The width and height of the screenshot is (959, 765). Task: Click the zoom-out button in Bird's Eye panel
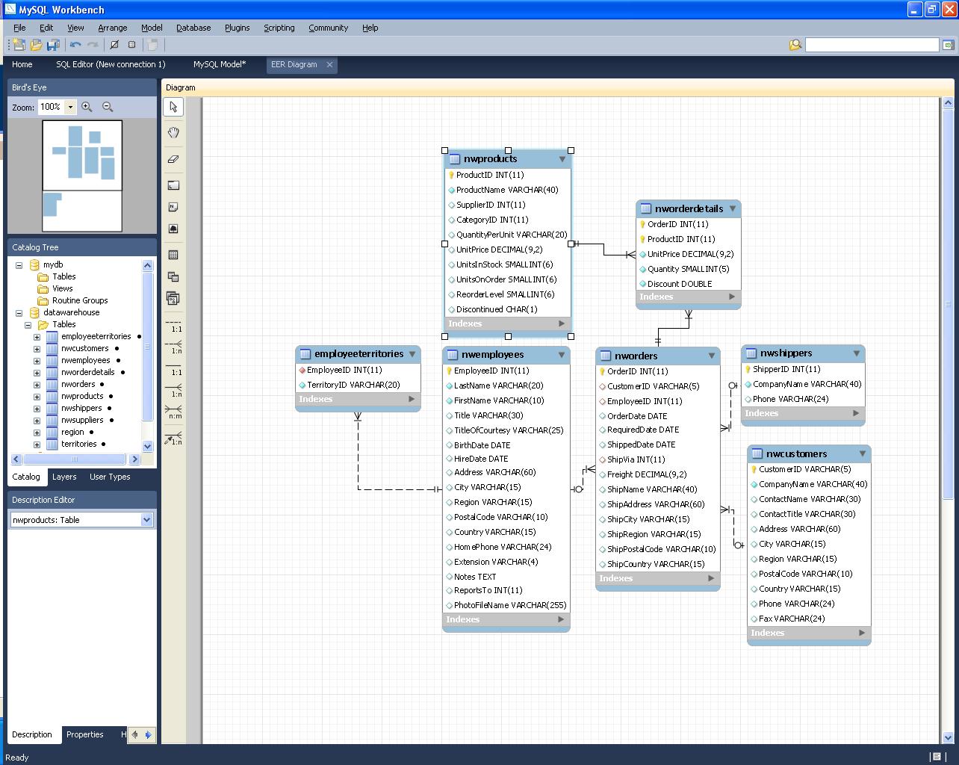click(108, 107)
